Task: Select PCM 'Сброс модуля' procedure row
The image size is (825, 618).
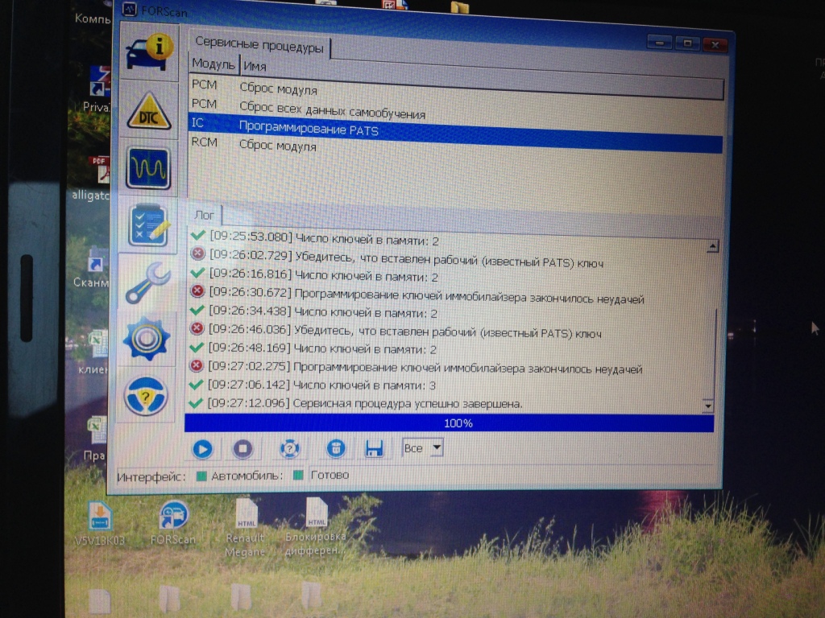Action: (277, 89)
